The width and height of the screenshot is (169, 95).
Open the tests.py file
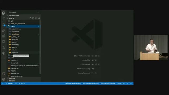coord(23,47)
